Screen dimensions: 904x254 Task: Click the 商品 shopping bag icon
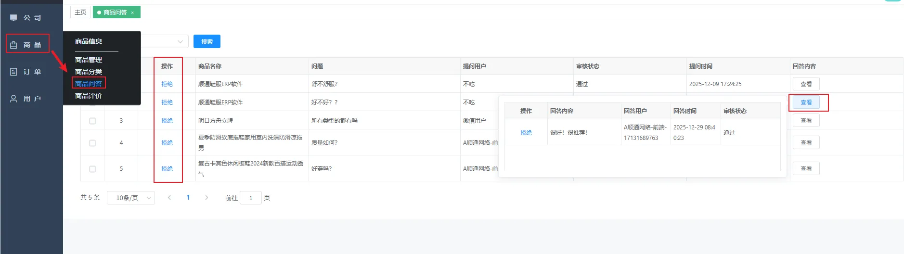[x=13, y=45]
